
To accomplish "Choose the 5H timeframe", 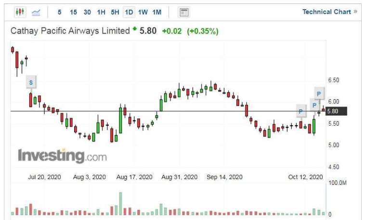I will [x=115, y=12].
